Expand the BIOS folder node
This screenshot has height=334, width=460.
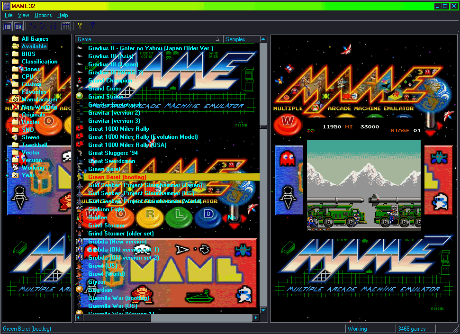pos(7,54)
